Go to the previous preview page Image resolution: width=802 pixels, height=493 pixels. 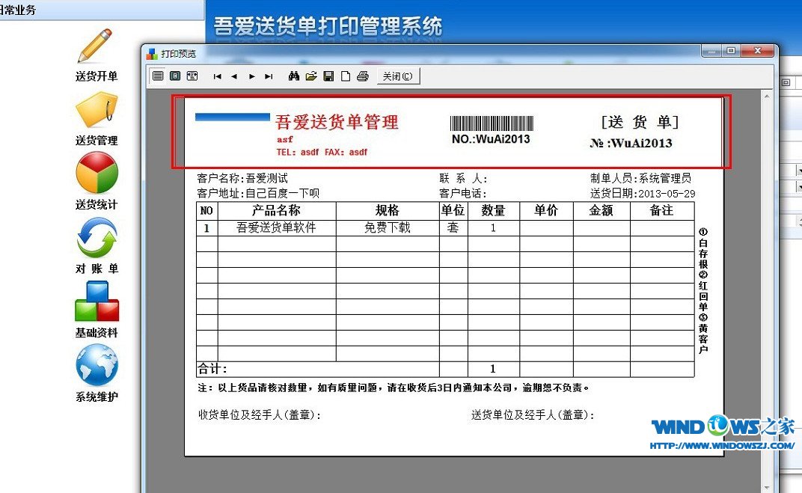click(x=234, y=76)
